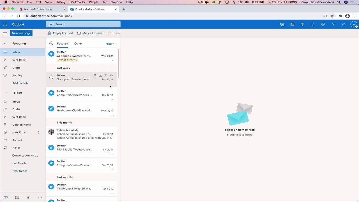Screen dimensions: 359x202
Task: Flag the Sun 15/11 Twitter email
Action: tap(106, 75)
